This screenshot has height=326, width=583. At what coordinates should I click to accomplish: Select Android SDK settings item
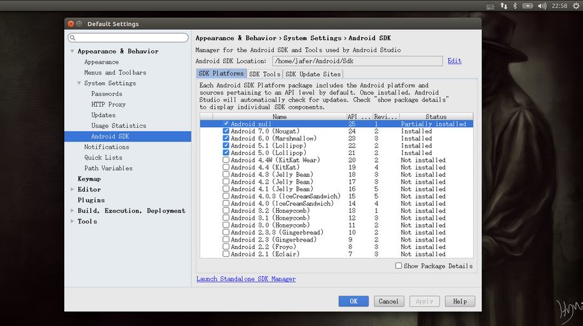pos(128,136)
